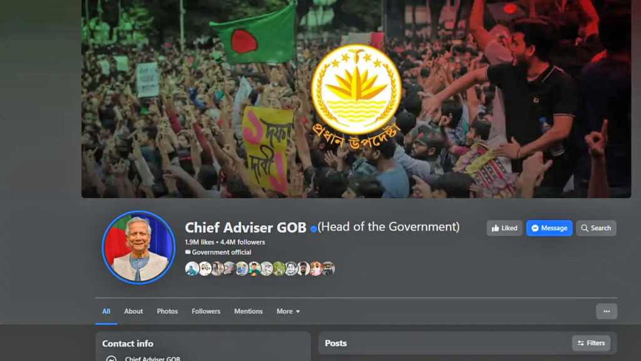Click the 4.4M followers link
This screenshot has height=361, width=641.
[x=242, y=243]
